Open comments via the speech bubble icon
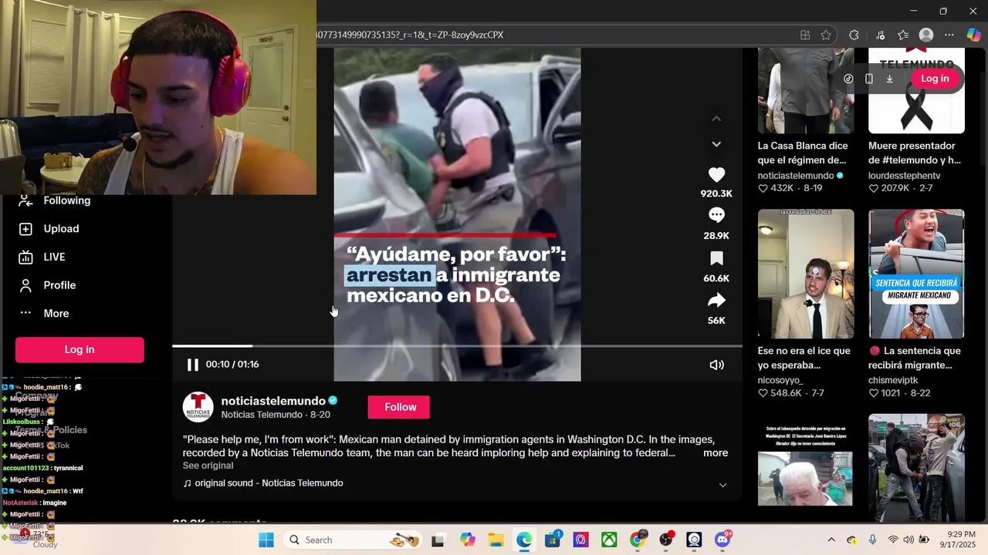The image size is (988, 555). (x=716, y=215)
